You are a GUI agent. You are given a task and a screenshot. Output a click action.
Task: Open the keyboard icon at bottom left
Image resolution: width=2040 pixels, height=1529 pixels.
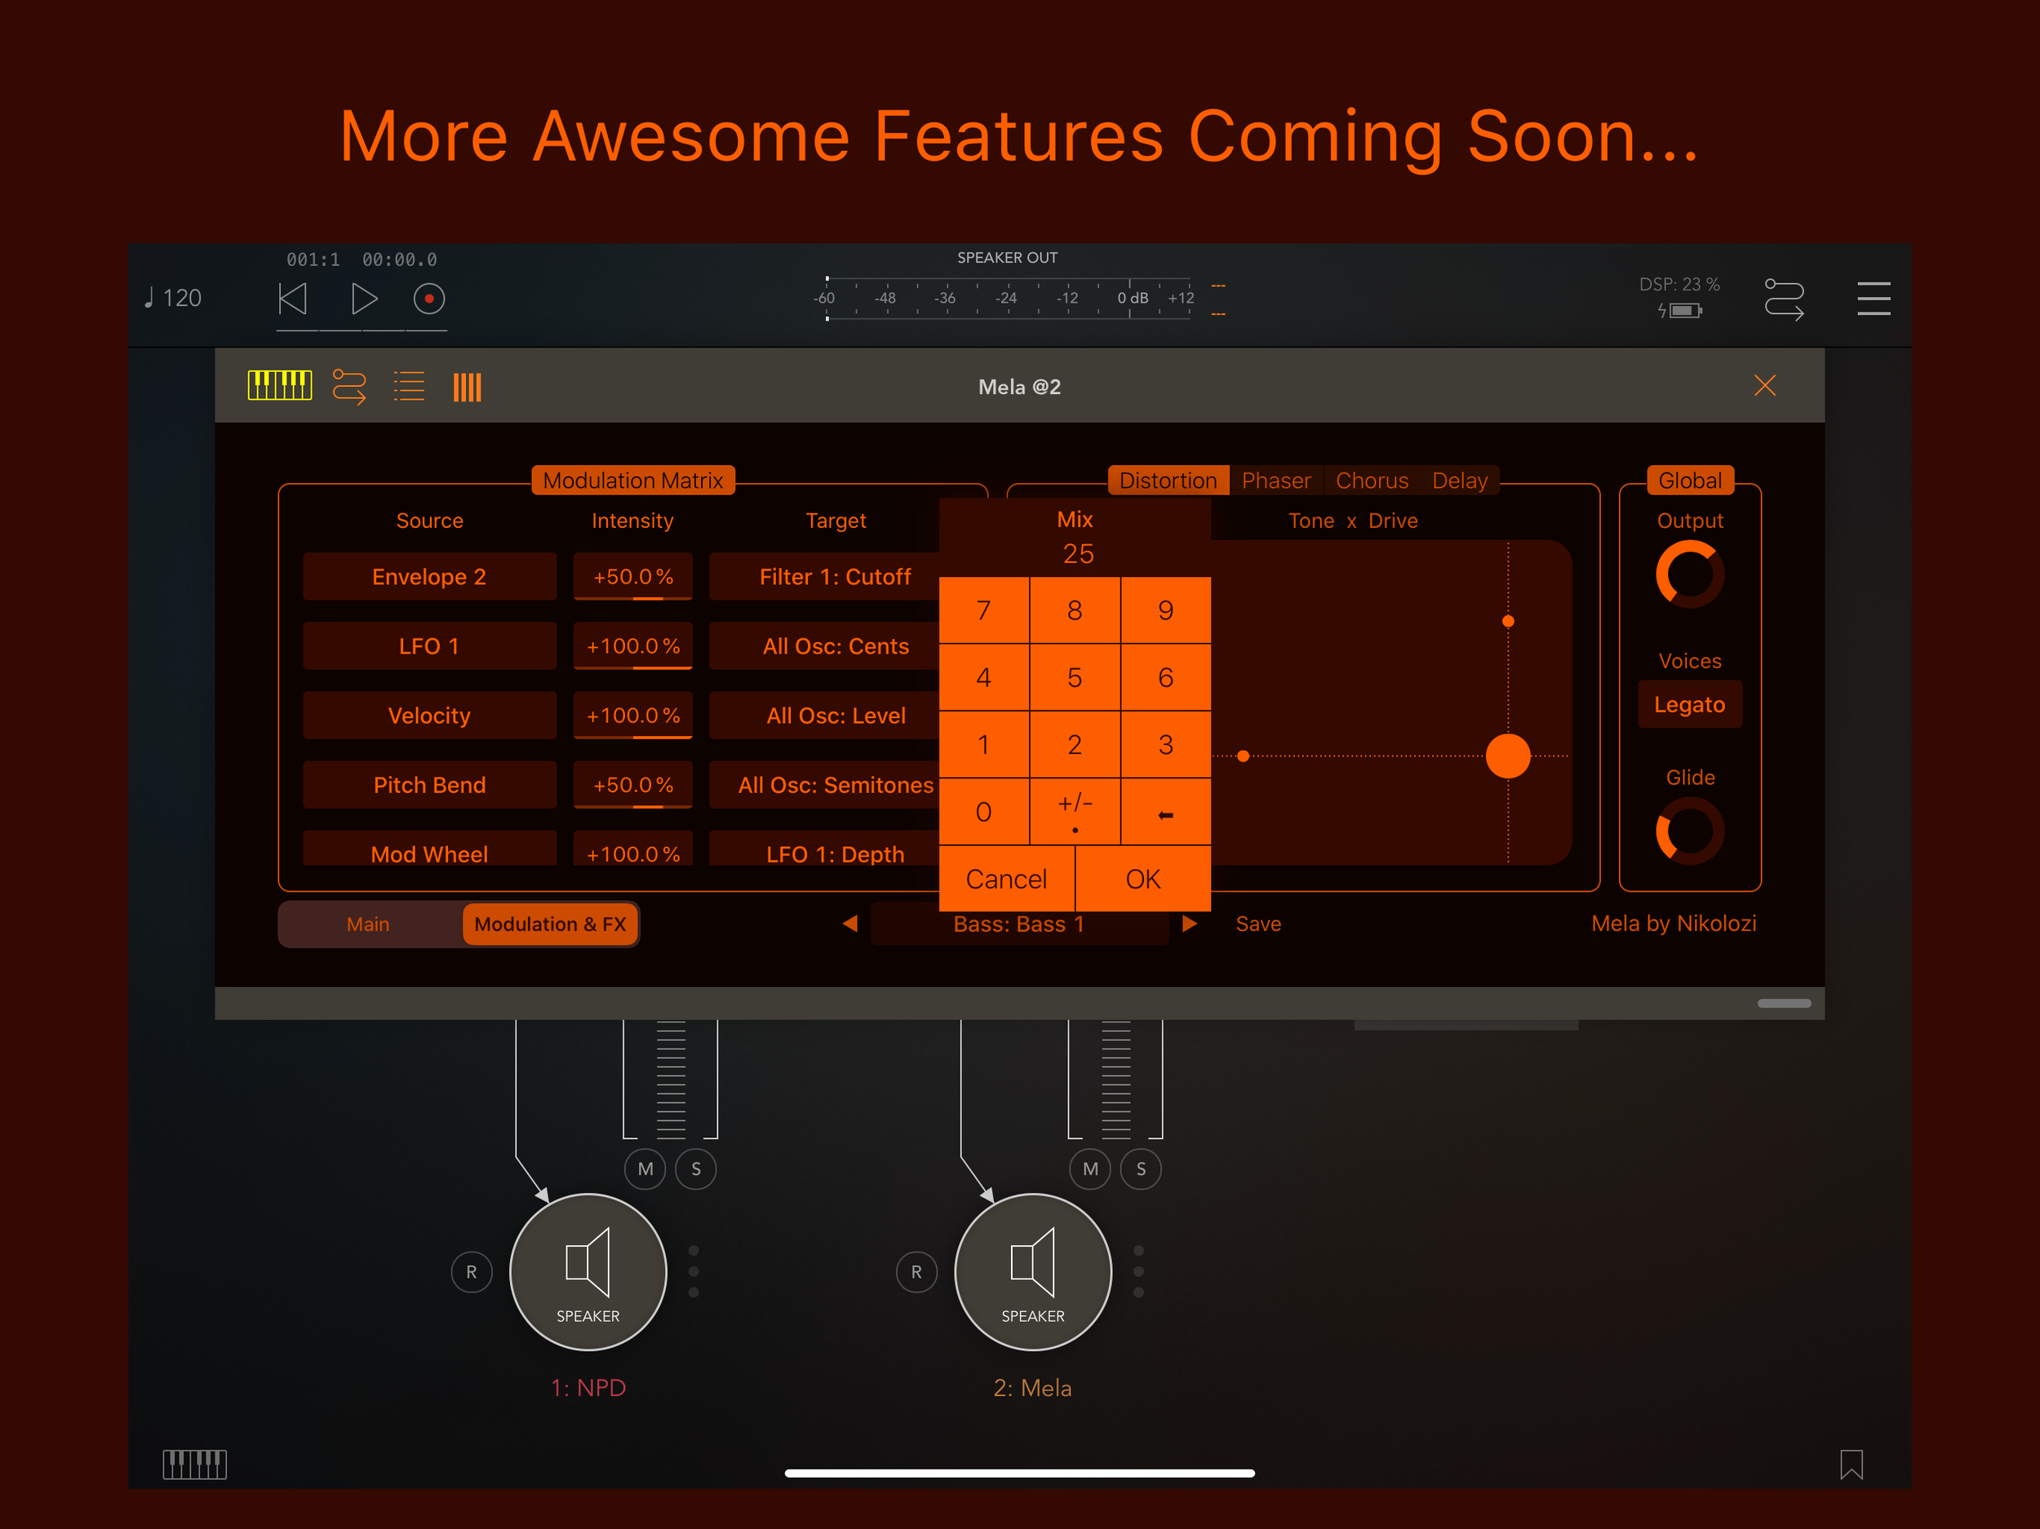pos(194,1464)
